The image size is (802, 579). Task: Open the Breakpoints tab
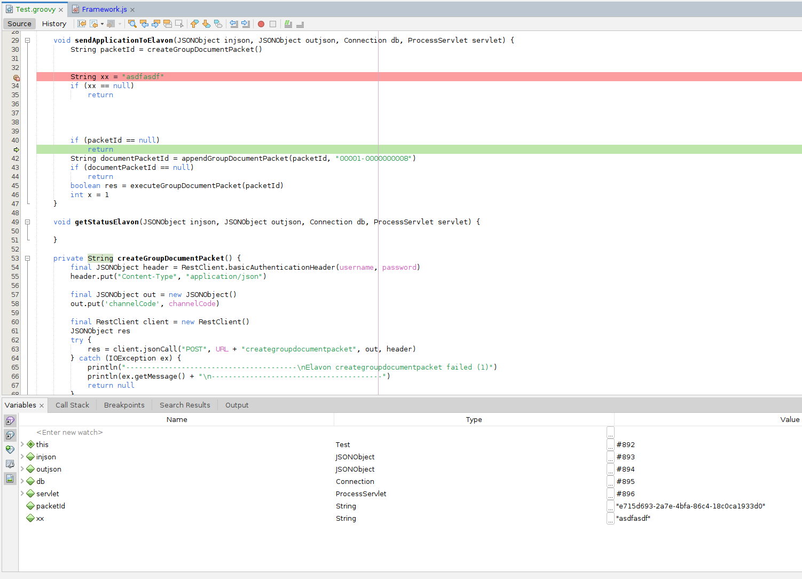click(123, 405)
